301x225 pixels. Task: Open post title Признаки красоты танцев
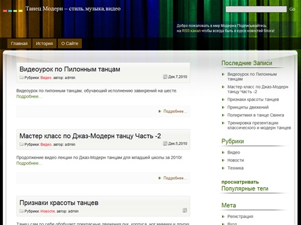pyautogui.click(x=59, y=203)
